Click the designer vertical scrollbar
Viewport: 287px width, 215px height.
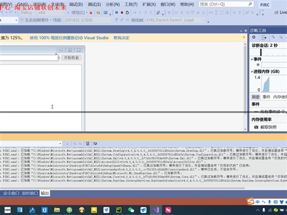click(x=245, y=80)
